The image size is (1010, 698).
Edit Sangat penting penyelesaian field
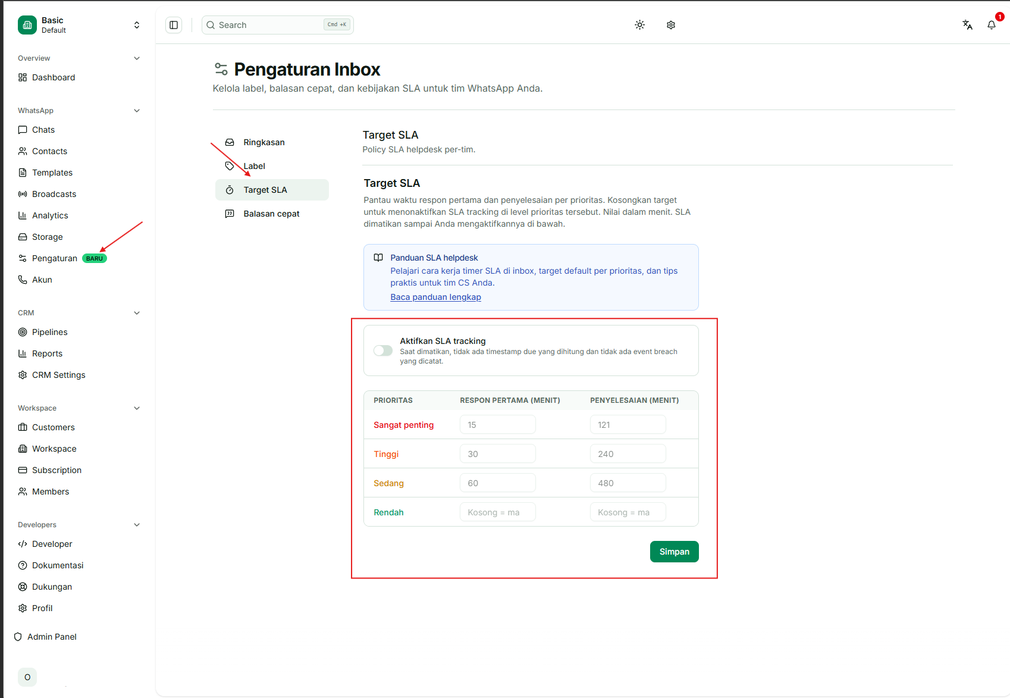click(x=628, y=425)
